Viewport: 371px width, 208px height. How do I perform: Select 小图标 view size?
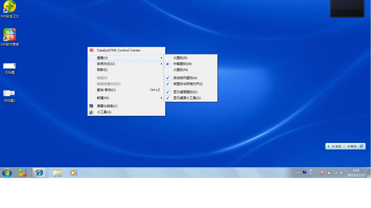coord(180,70)
